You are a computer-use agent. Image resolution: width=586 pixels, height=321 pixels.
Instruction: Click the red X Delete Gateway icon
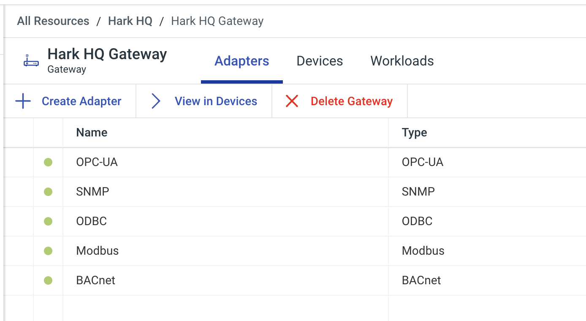point(292,101)
